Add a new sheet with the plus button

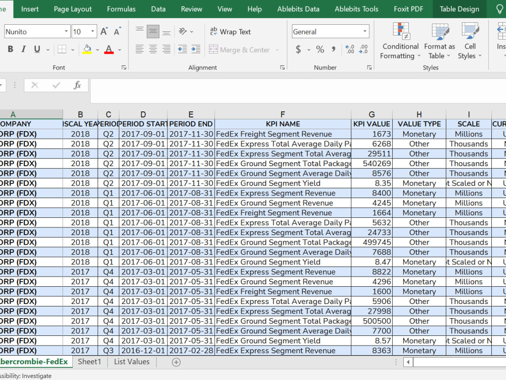[176, 362]
